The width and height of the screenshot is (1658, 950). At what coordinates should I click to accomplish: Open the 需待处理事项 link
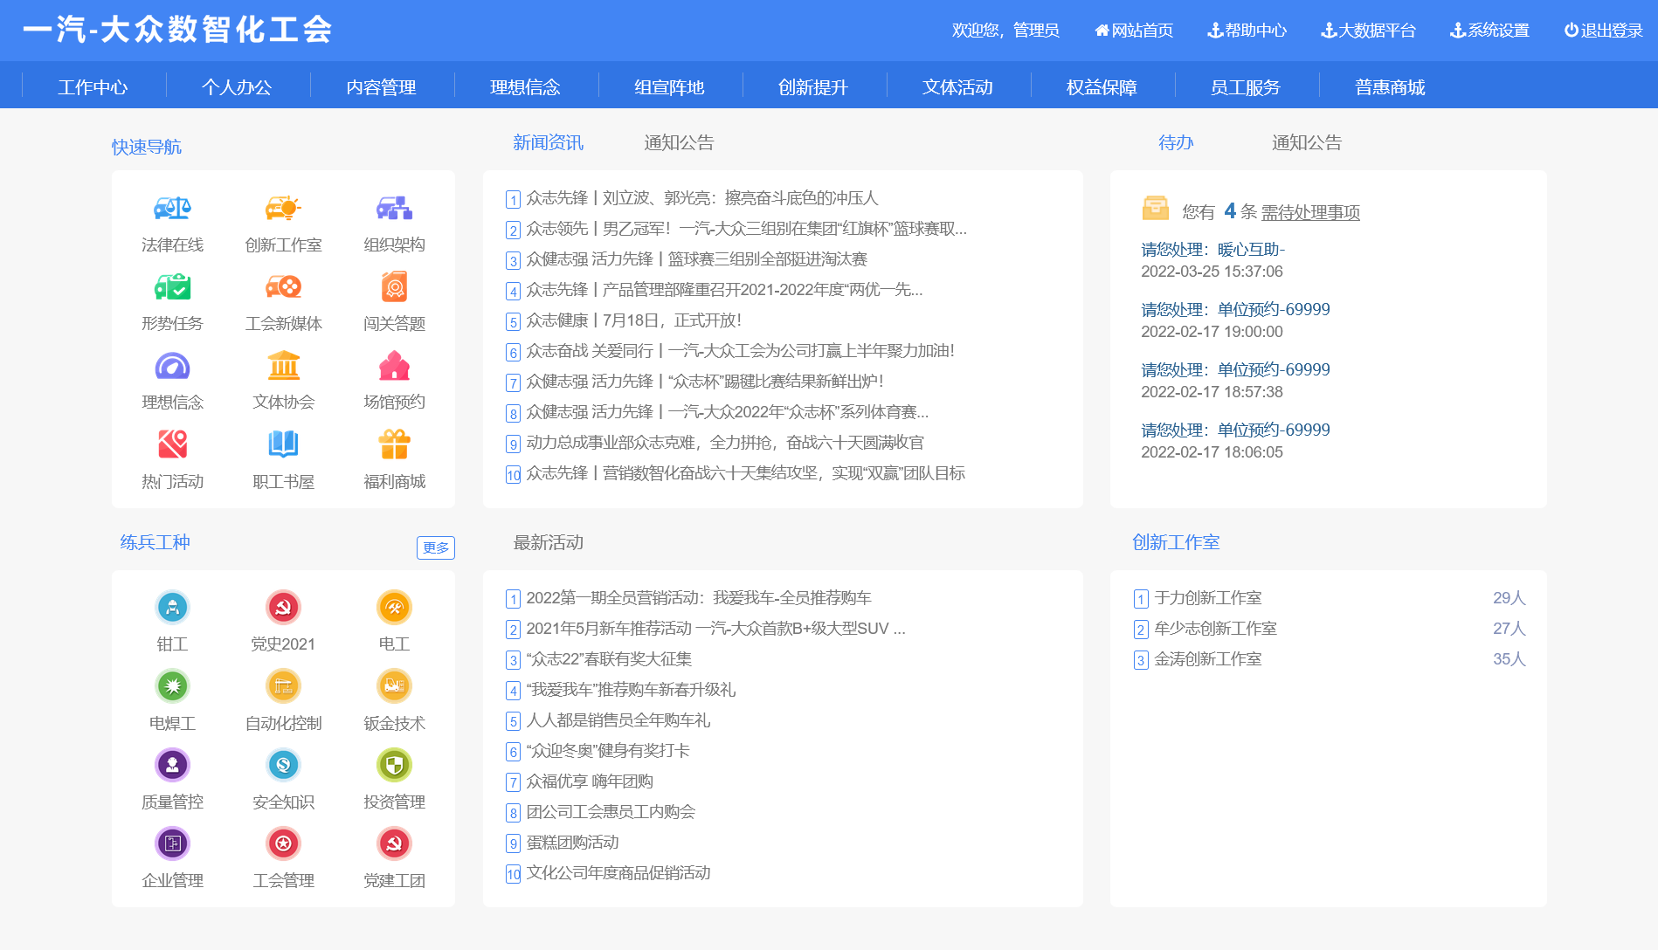1310,212
